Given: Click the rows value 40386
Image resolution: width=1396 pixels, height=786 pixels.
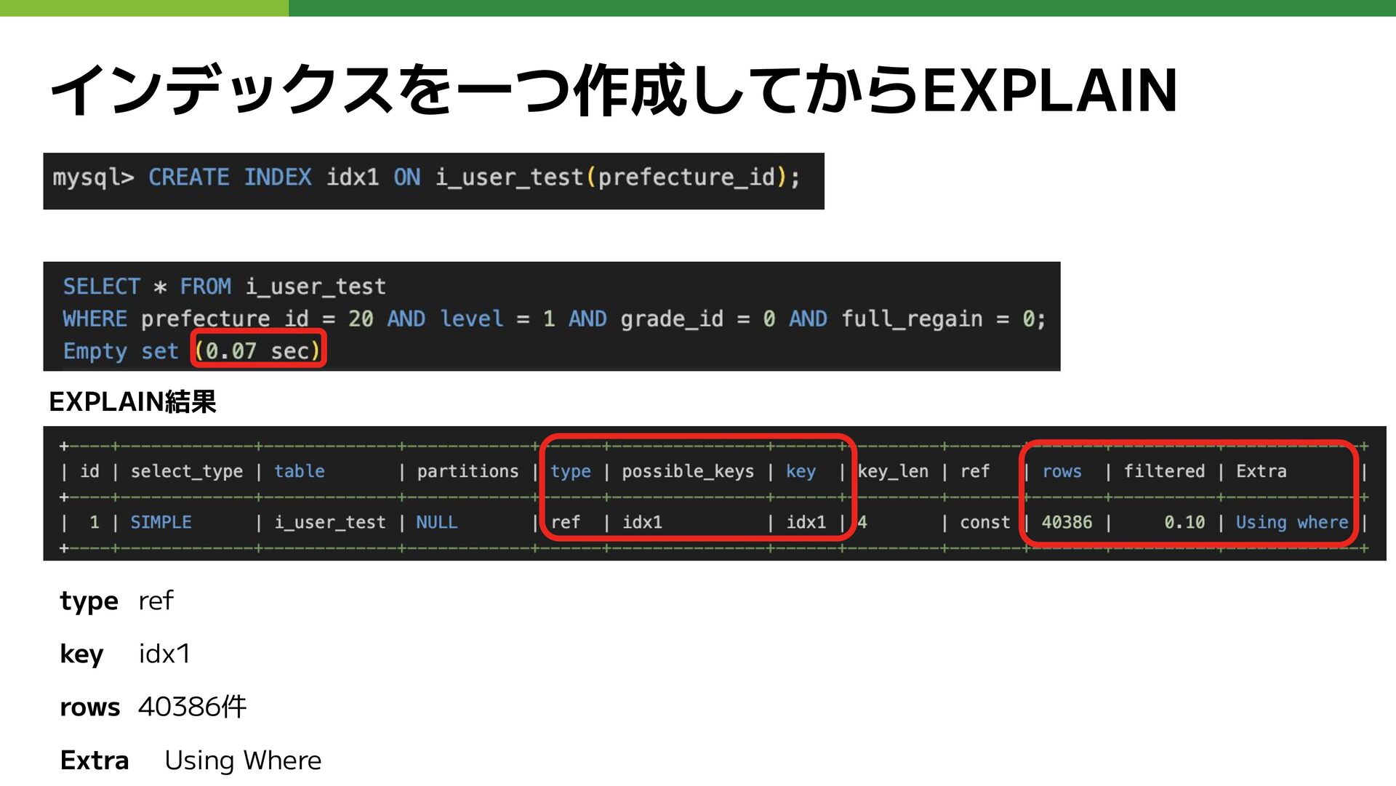Looking at the screenshot, I should pos(1066,522).
